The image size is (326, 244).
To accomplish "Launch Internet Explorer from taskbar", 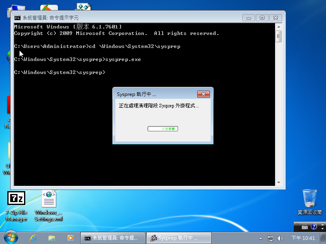I will [x=33, y=238].
